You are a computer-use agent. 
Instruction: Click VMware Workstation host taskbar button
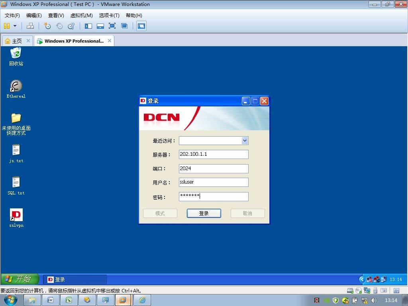pyautogui.click(x=123, y=300)
